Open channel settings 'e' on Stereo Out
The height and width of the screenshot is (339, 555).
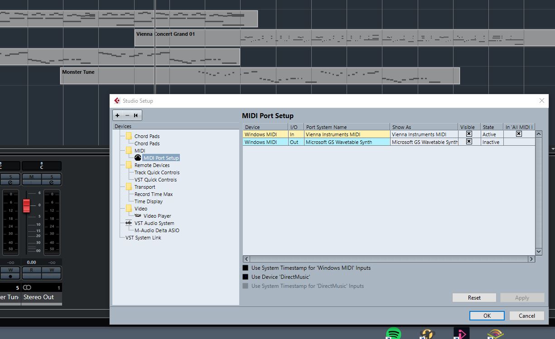52,182
